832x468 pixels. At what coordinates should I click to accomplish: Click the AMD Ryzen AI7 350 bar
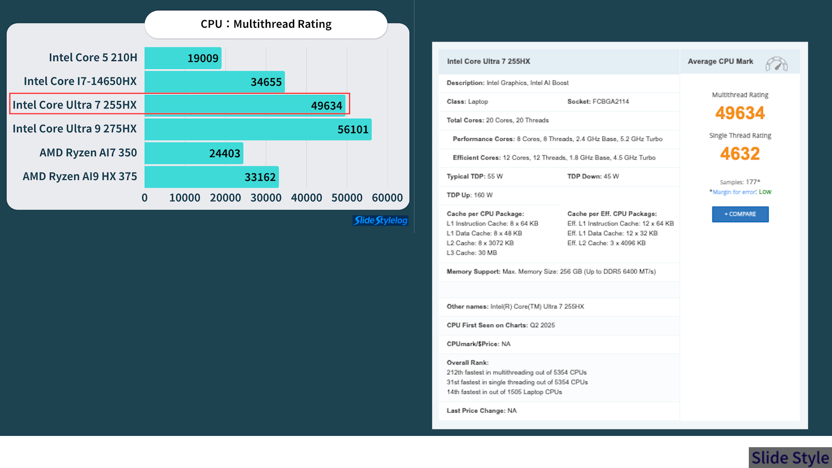coord(194,153)
